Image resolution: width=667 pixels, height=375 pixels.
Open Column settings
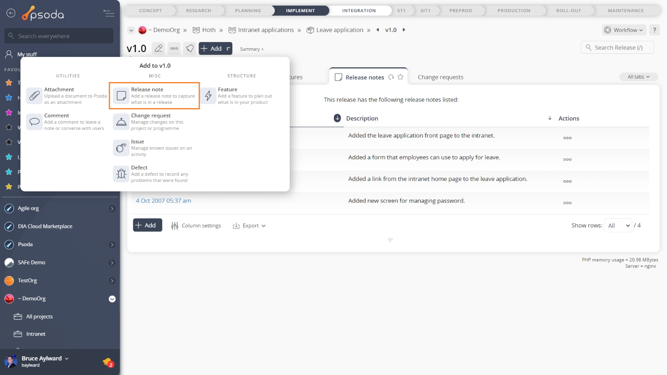[196, 226]
